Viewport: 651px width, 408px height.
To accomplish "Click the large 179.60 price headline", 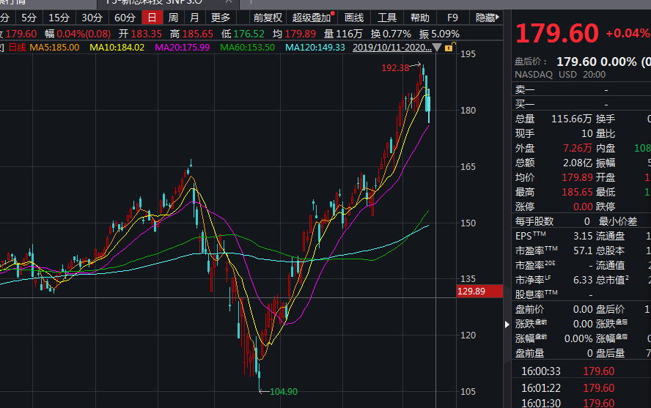I will (x=556, y=33).
